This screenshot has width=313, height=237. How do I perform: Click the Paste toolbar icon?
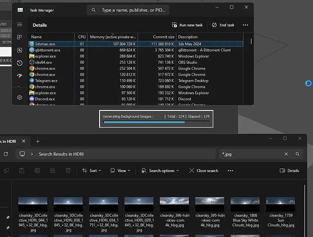point(22,170)
